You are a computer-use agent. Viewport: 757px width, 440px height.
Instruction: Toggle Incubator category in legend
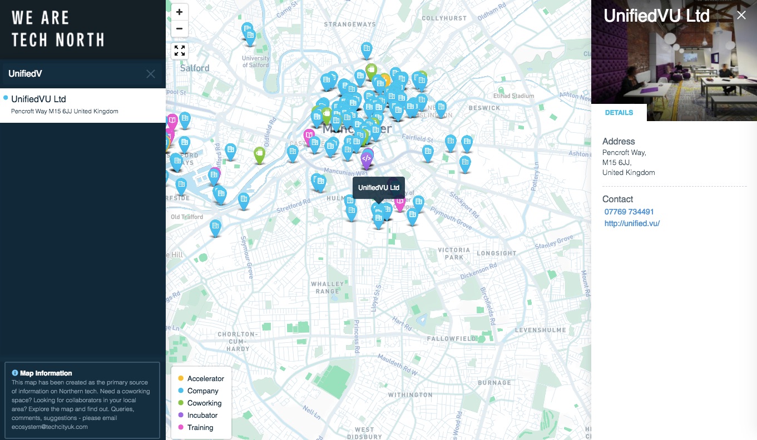[202, 415]
